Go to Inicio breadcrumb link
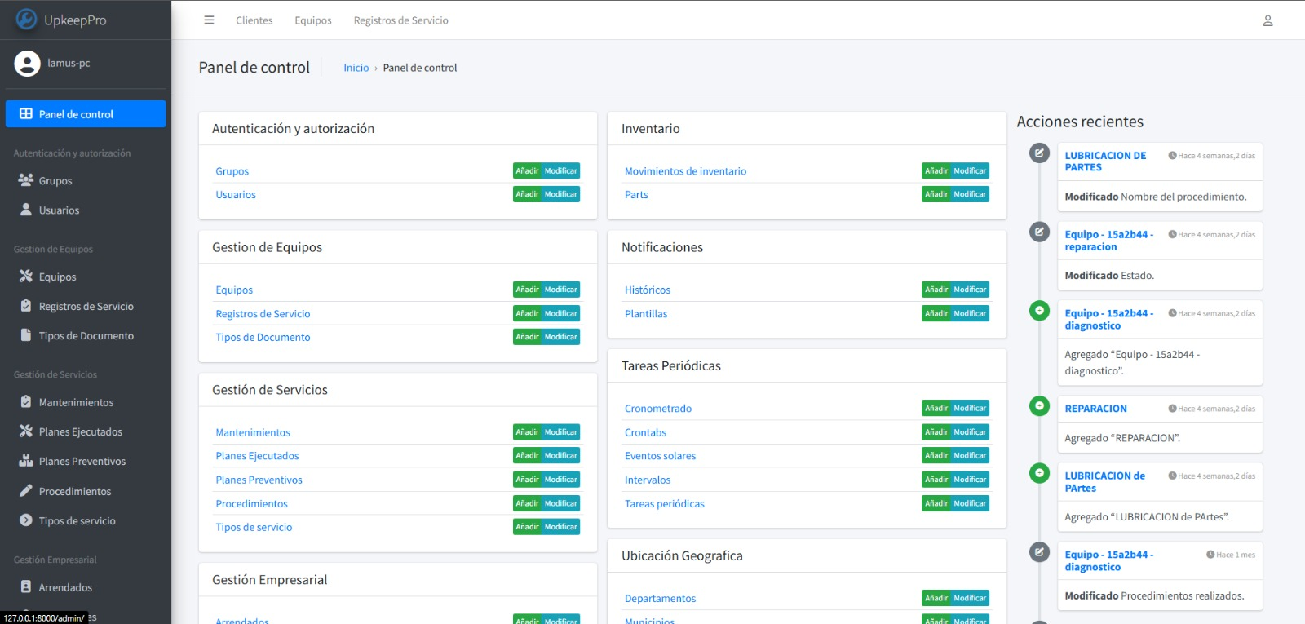This screenshot has width=1305, height=624. [356, 68]
